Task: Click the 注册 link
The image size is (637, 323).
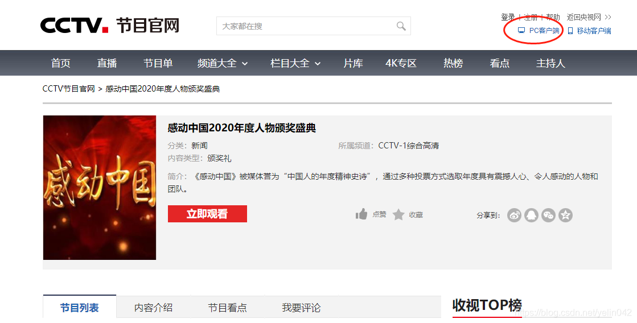Action: point(531,17)
